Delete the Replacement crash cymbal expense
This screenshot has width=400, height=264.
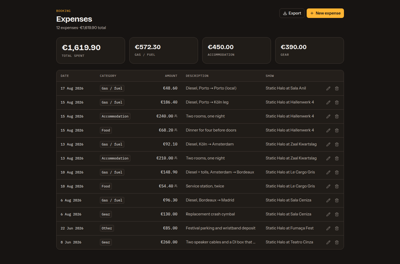point(337,214)
